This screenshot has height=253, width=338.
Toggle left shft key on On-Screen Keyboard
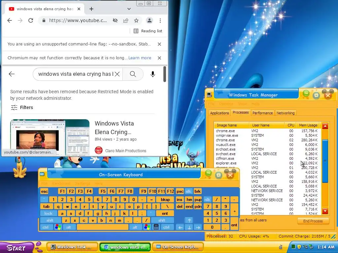coord(50,220)
